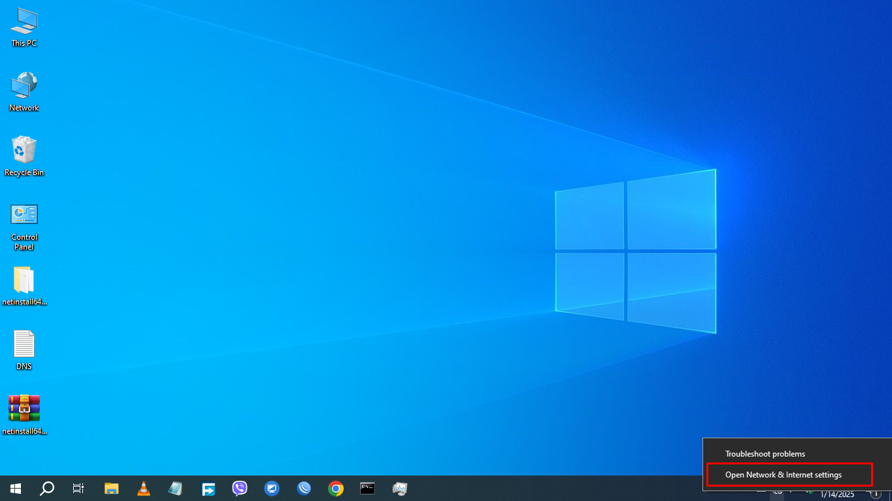
Task: Click the 1/14/2025 taskbar date
Action: pyautogui.click(x=837, y=494)
